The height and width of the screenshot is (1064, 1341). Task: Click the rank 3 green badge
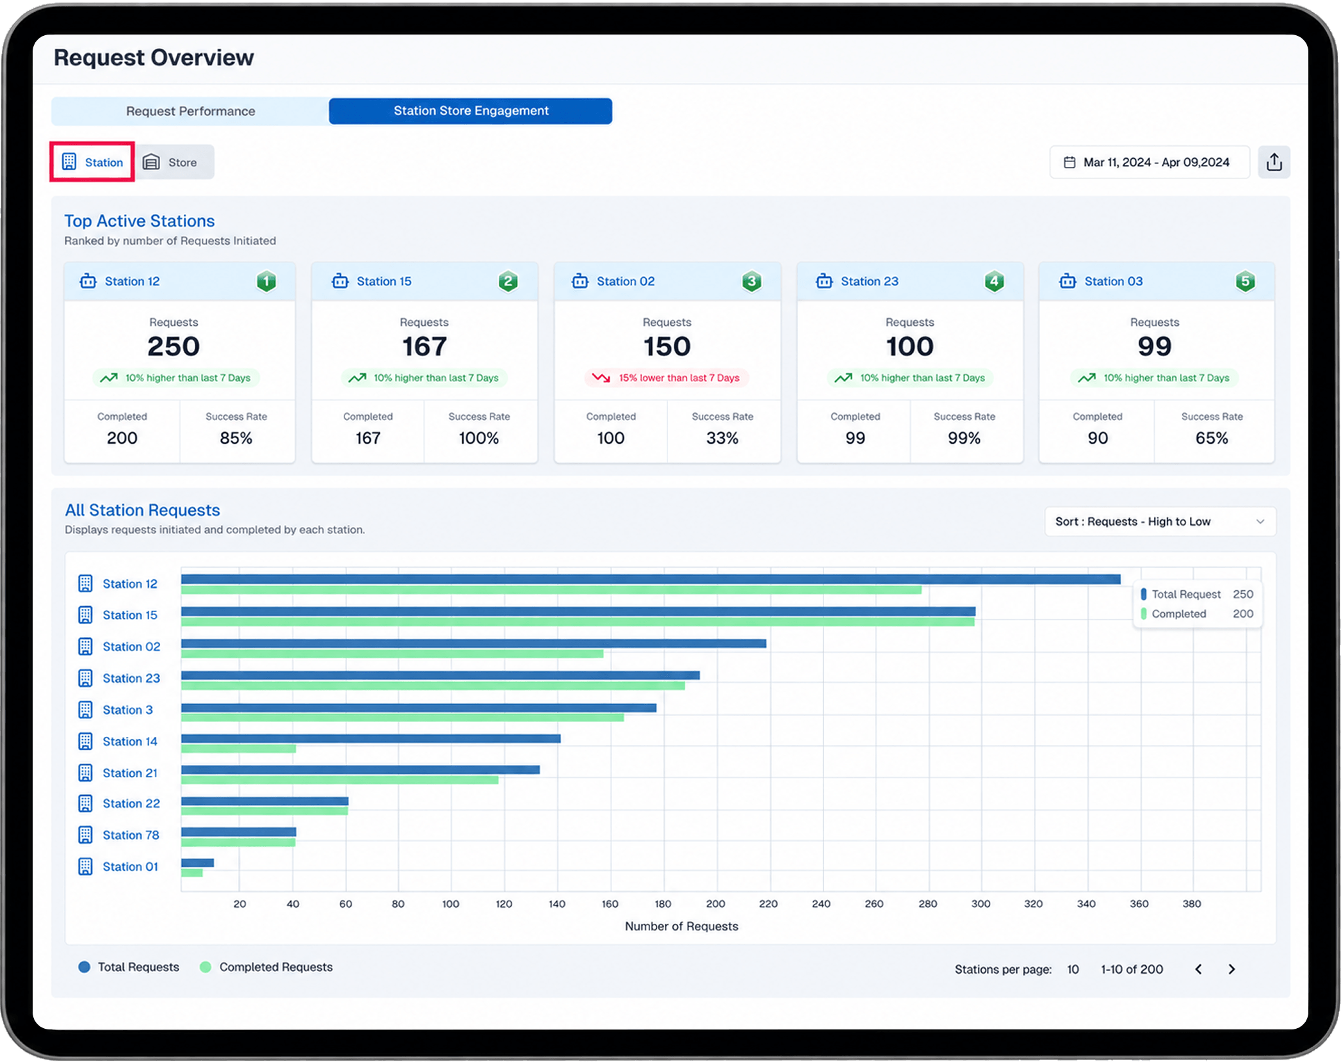(751, 281)
